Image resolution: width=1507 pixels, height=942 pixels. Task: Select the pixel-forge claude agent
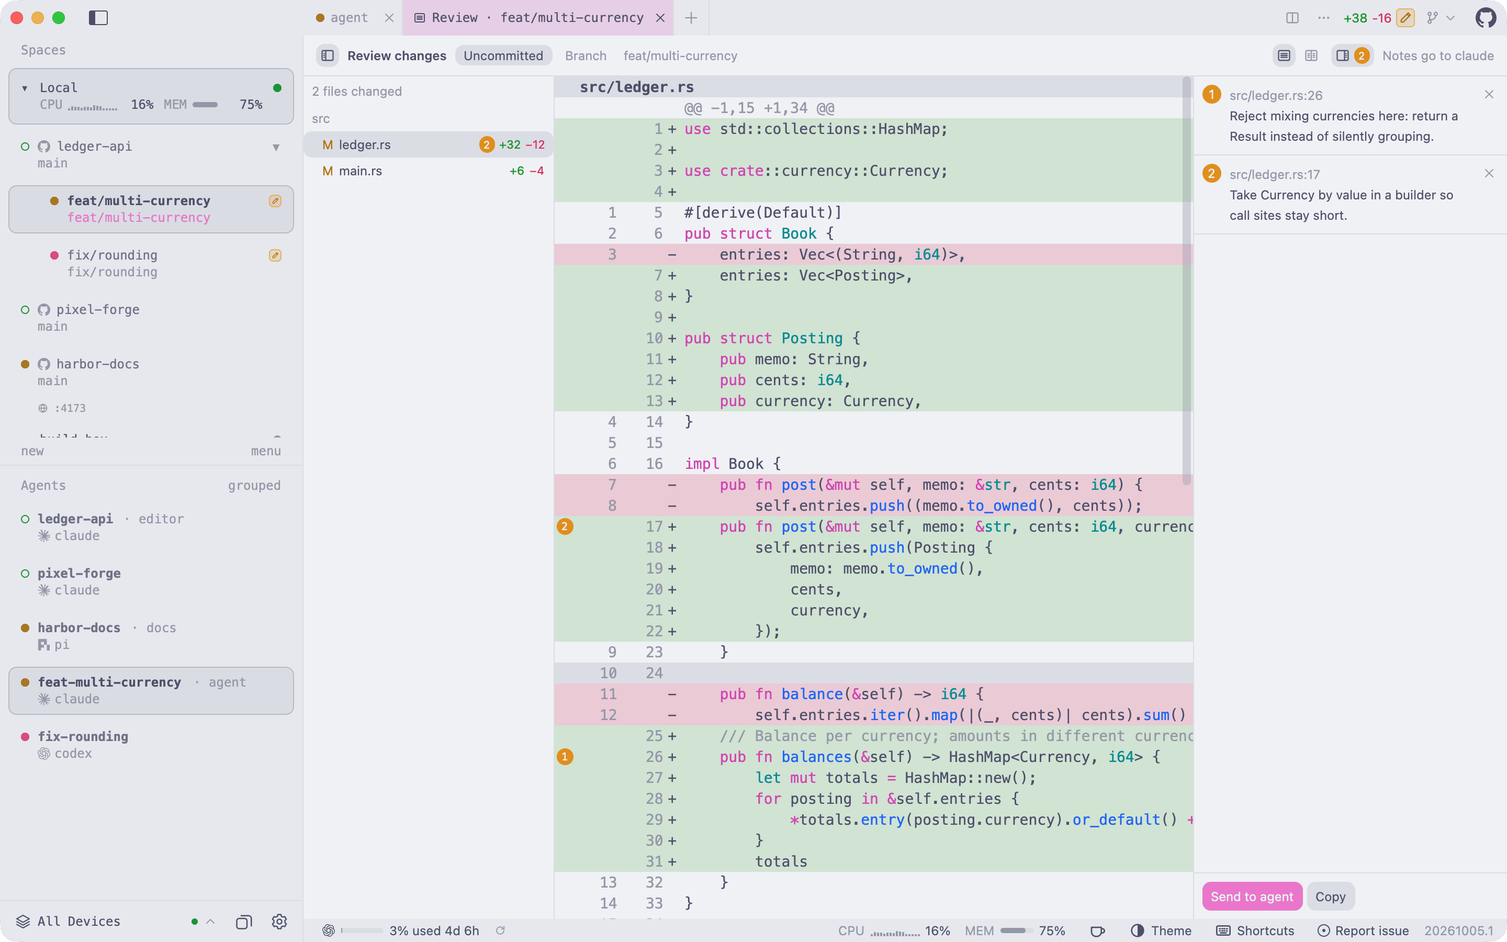point(151,581)
